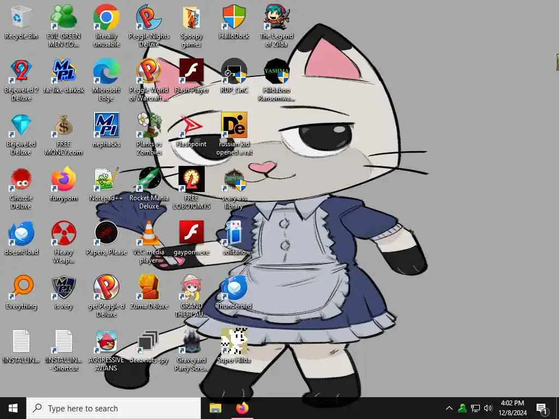Viewport: 559px width, 419px height.
Task: Click the GRAND THEFT AU... icon
Action: (x=192, y=288)
